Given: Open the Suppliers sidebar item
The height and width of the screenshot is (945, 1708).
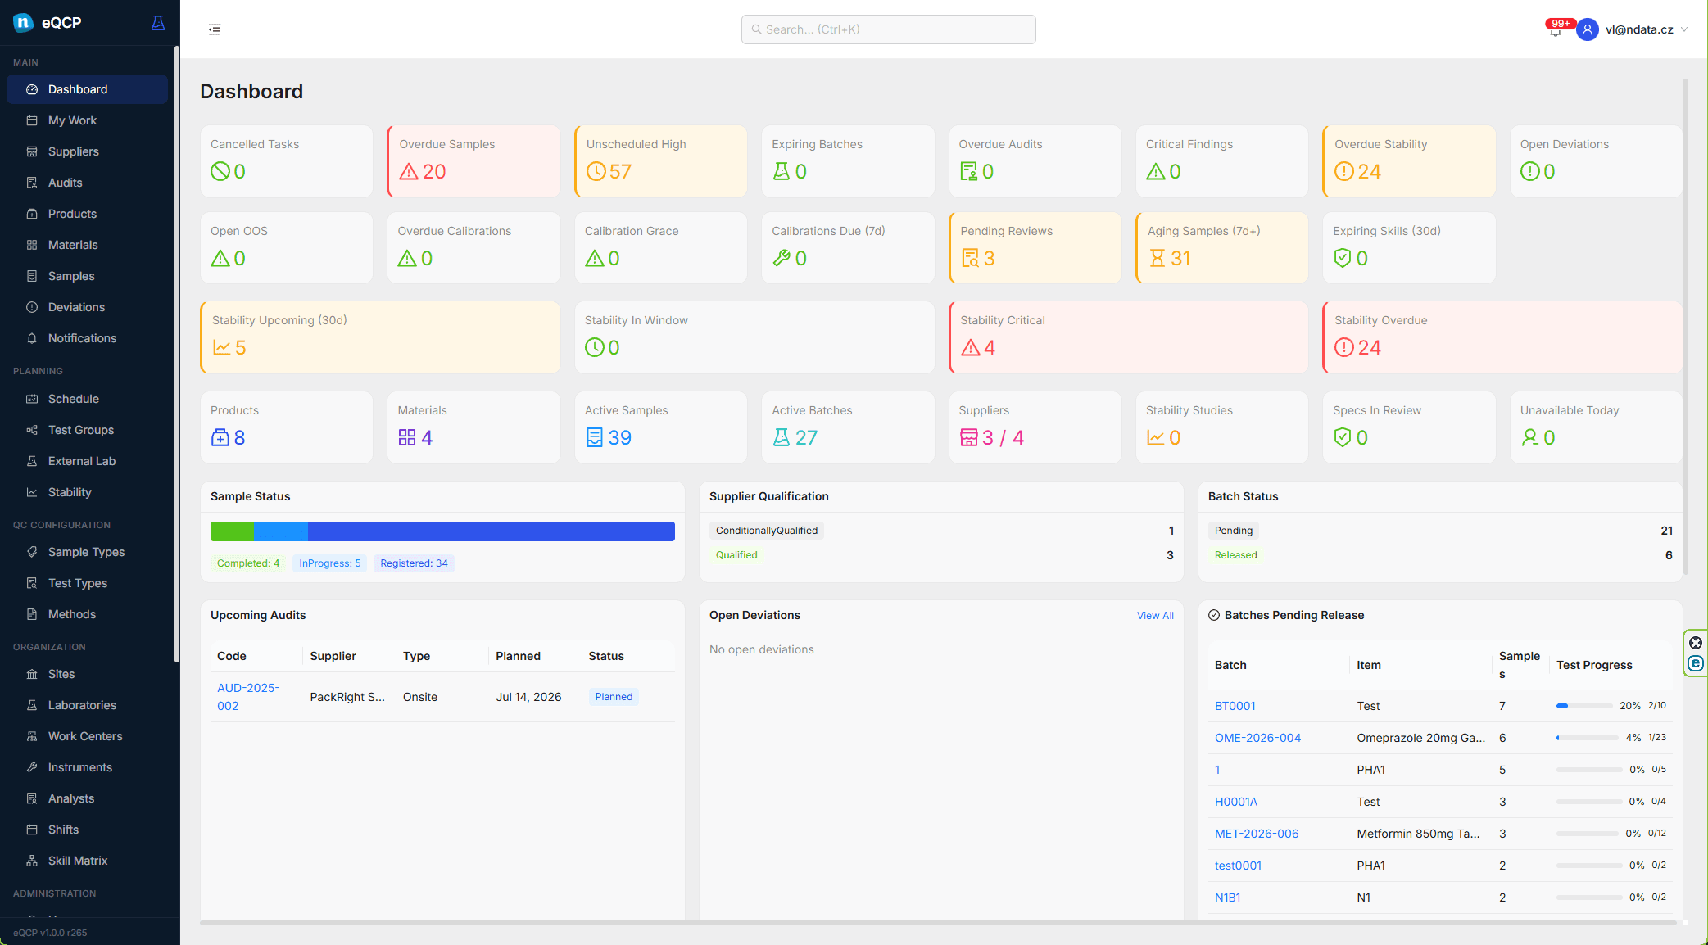Looking at the screenshot, I should point(87,151).
